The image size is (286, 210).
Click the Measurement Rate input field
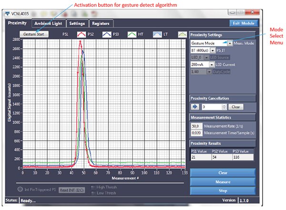196,126
